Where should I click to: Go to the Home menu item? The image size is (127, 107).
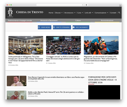(51, 13)
